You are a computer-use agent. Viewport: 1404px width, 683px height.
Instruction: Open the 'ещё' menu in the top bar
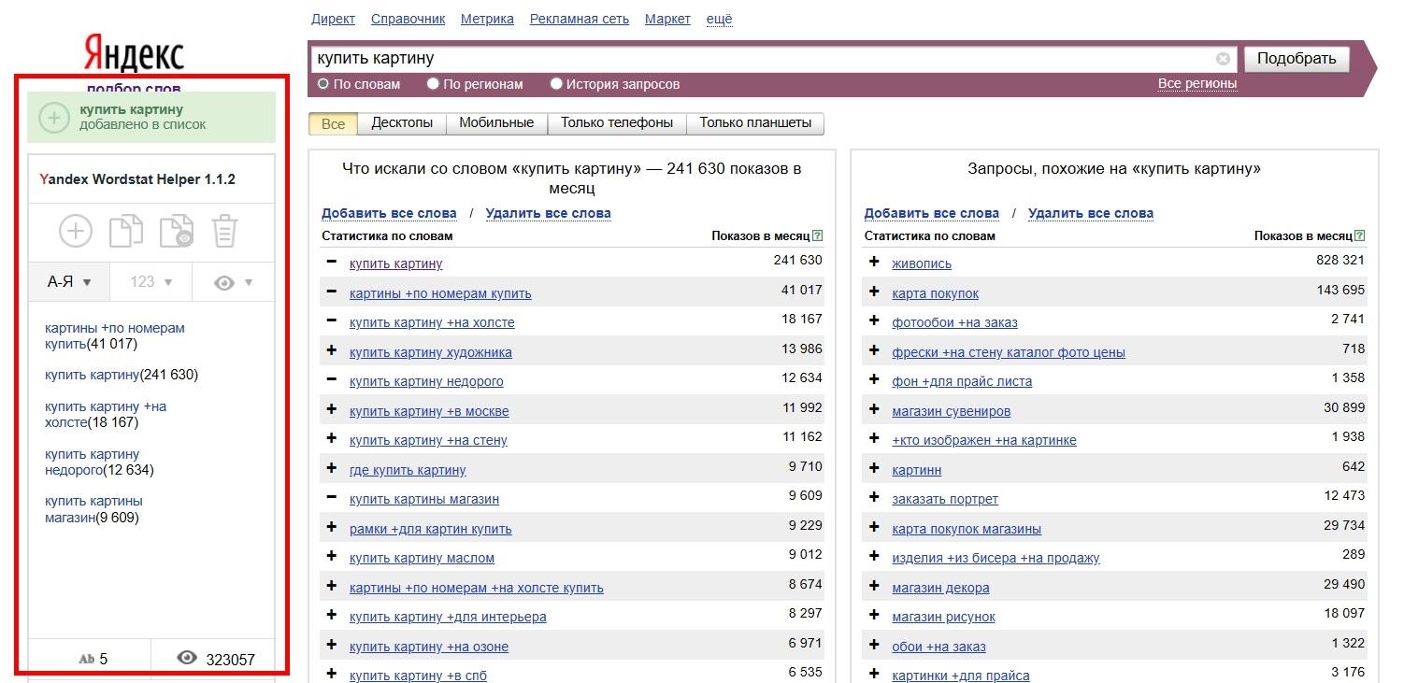pyautogui.click(x=720, y=19)
